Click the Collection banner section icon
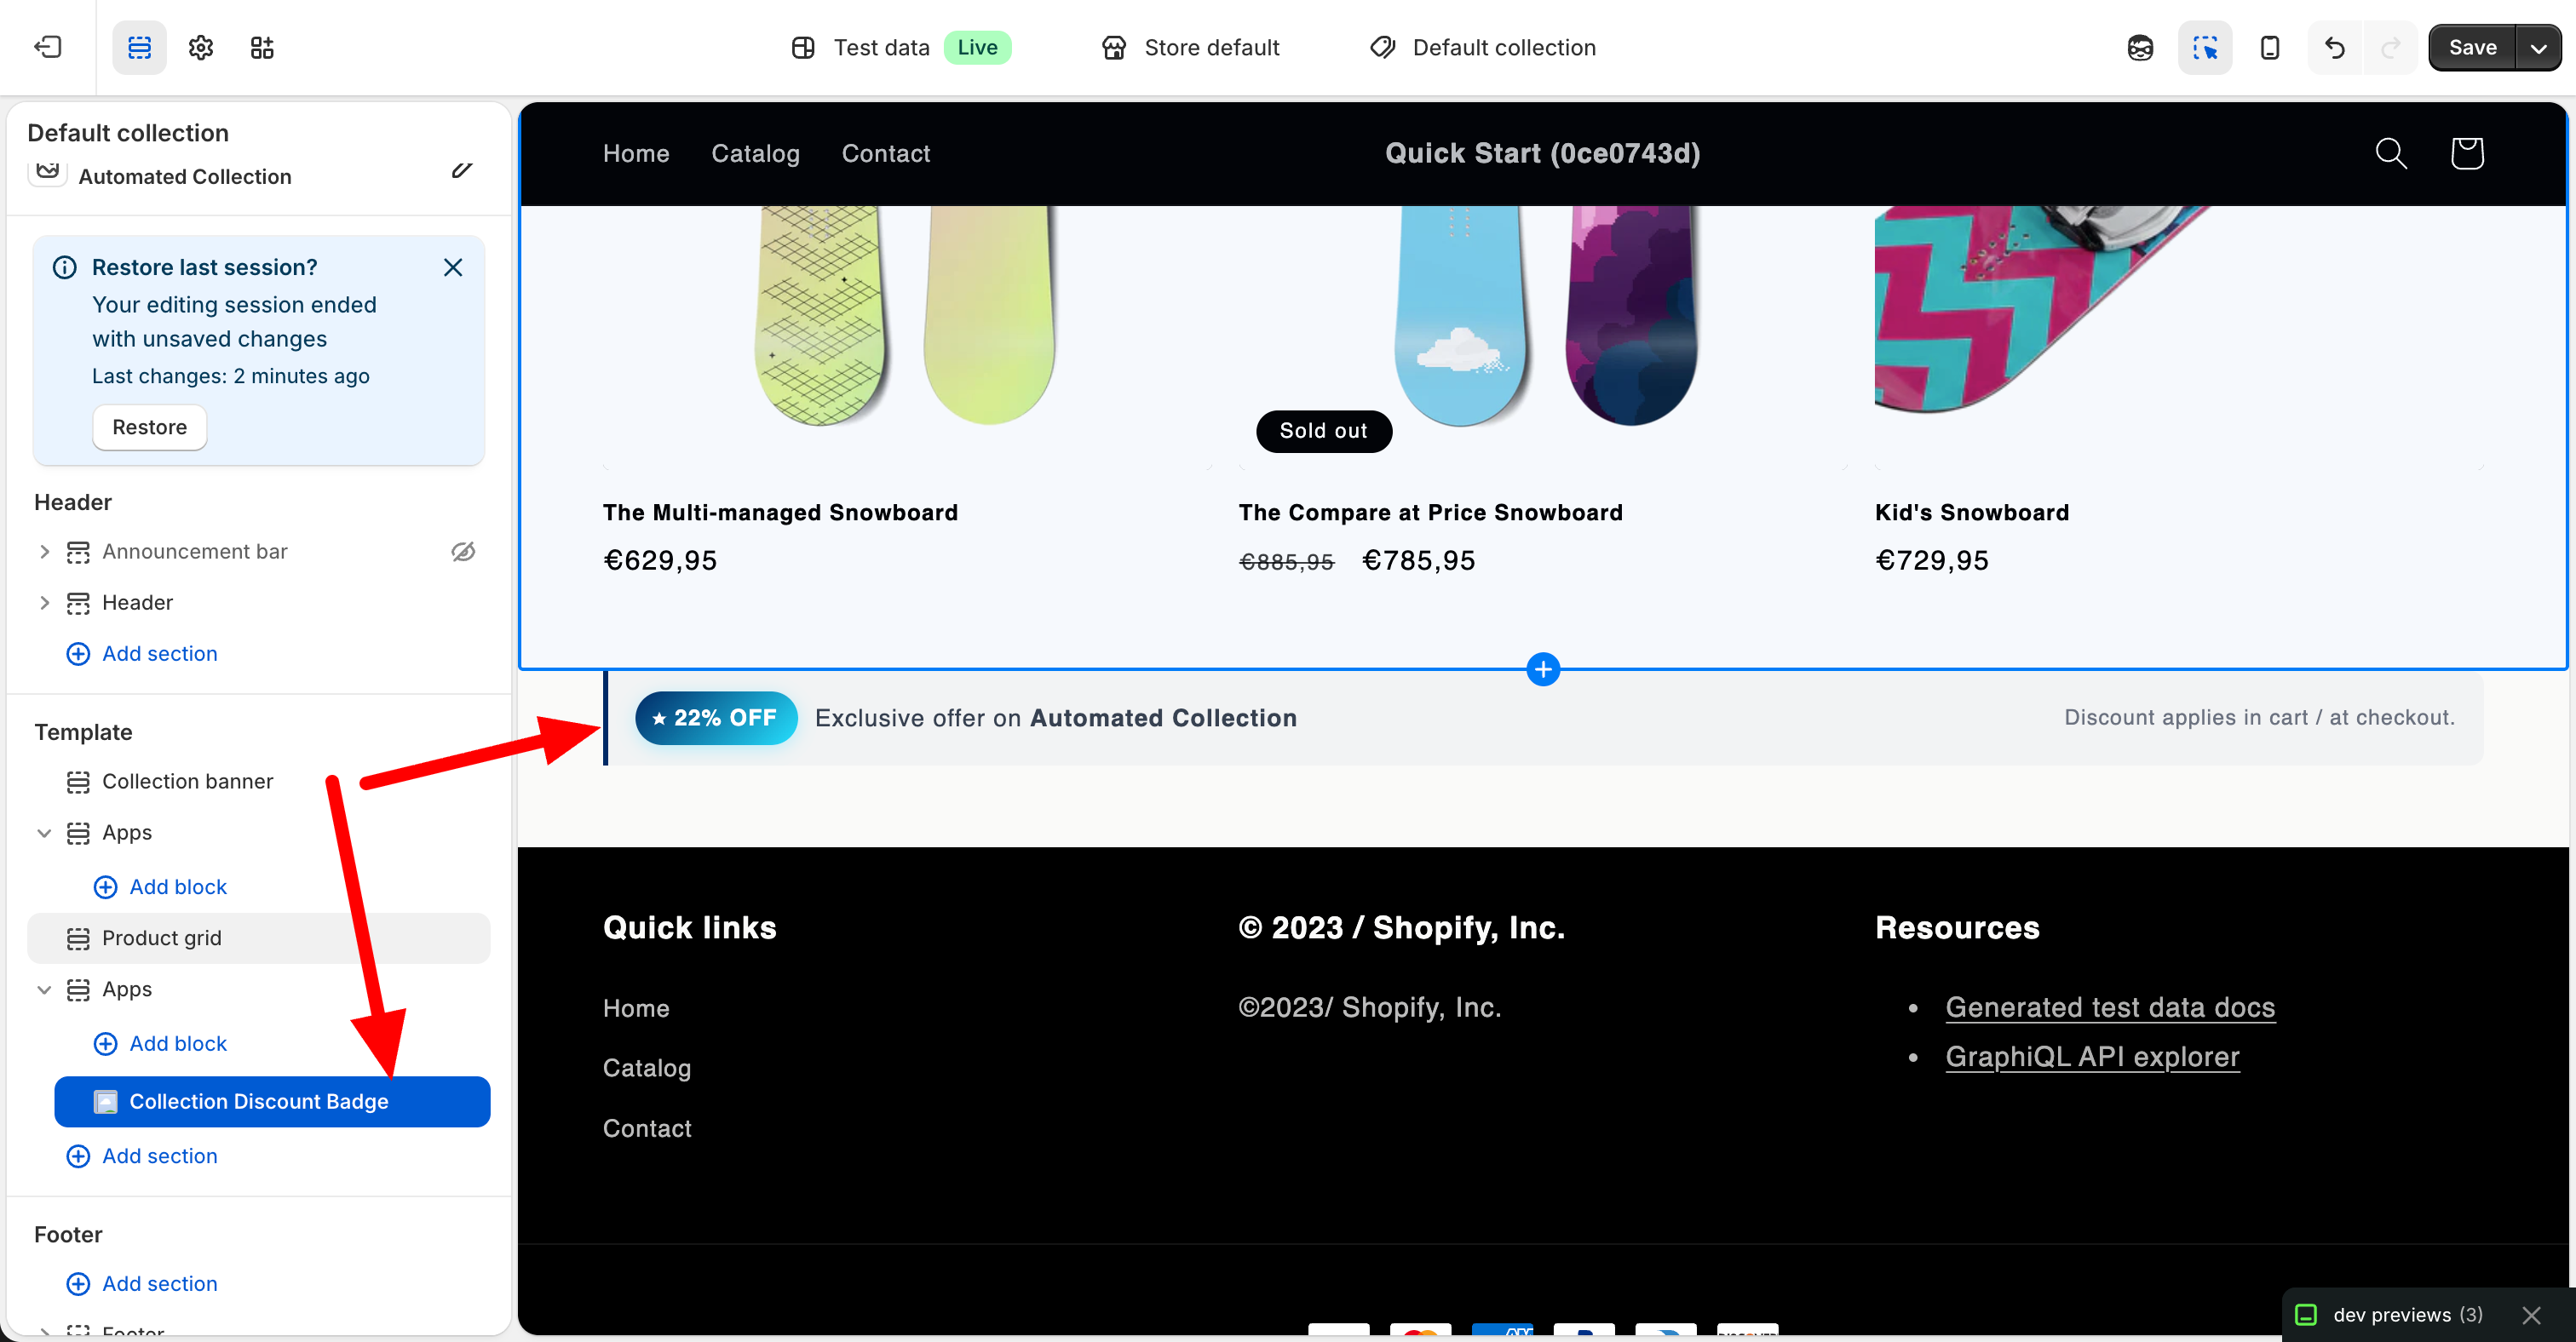The width and height of the screenshot is (2576, 1342). (78, 782)
